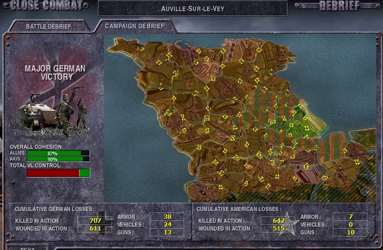Click American wounded in action value 515
The image size is (383, 250).
278,228
